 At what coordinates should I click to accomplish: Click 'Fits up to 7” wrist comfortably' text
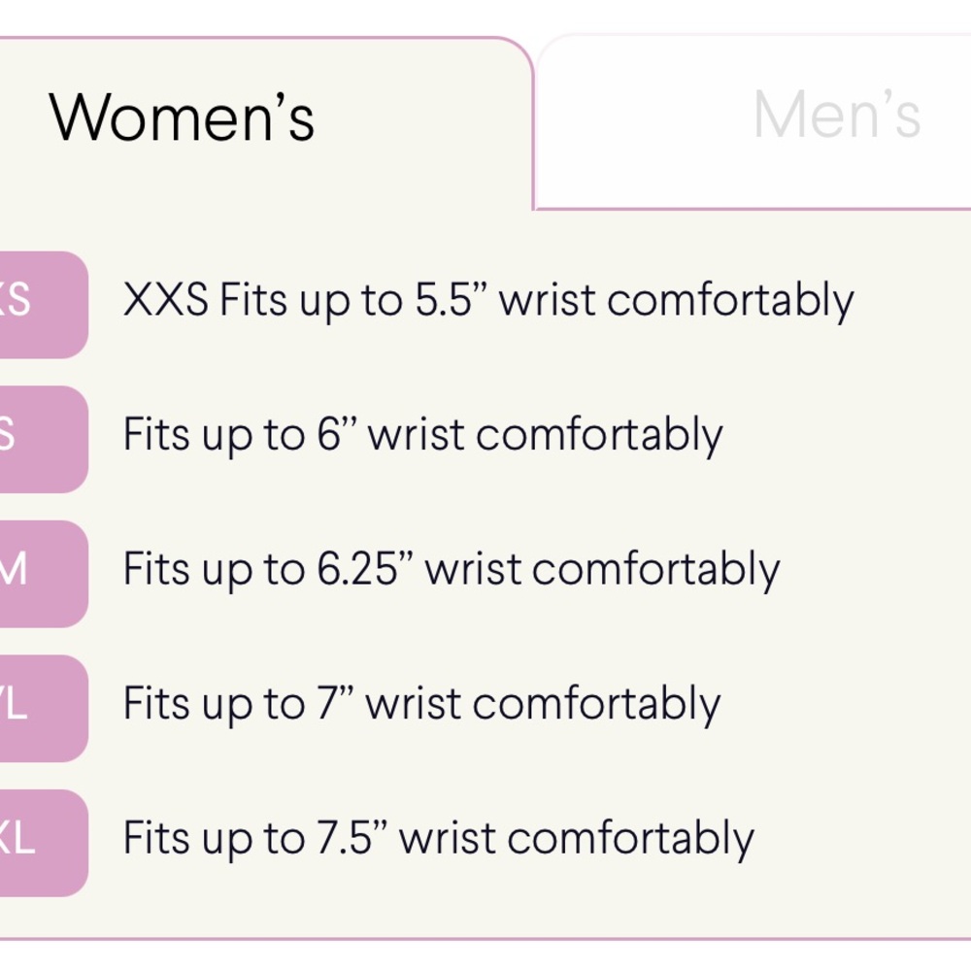[x=421, y=705]
